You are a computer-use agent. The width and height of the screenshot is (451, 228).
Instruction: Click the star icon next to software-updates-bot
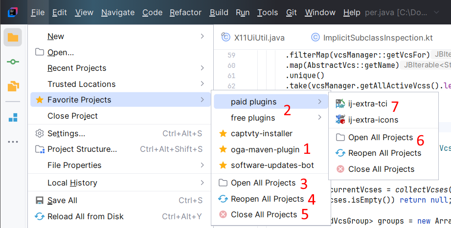tap(223, 165)
